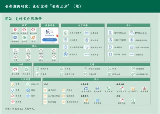Screen dimensions: 160x114
Task: Open the 天天健康 icon
Action: pos(97,100)
